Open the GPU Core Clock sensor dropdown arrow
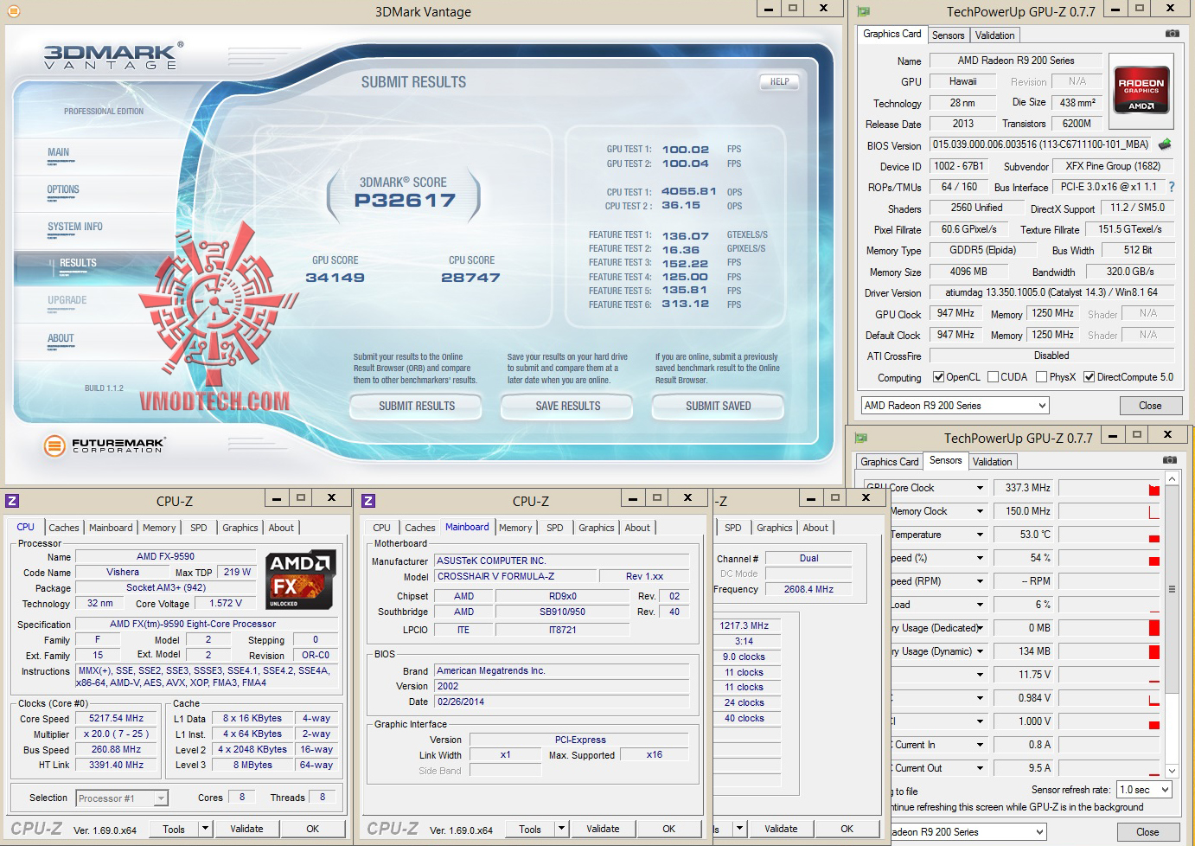This screenshot has width=1195, height=846. pyautogui.click(x=980, y=488)
